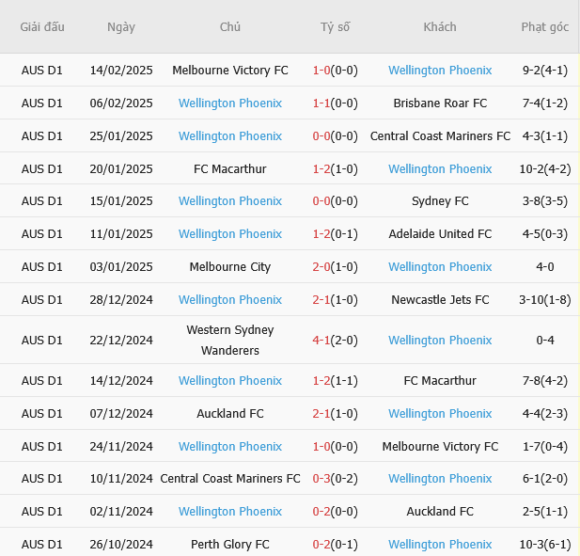This screenshot has height=556, width=580.
Task: Open Wellington Phoenix link in 25/01/2025 row
Action: [230, 136]
